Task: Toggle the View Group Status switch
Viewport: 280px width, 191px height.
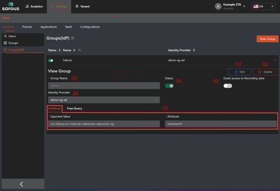Action: [x=169, y=86]
